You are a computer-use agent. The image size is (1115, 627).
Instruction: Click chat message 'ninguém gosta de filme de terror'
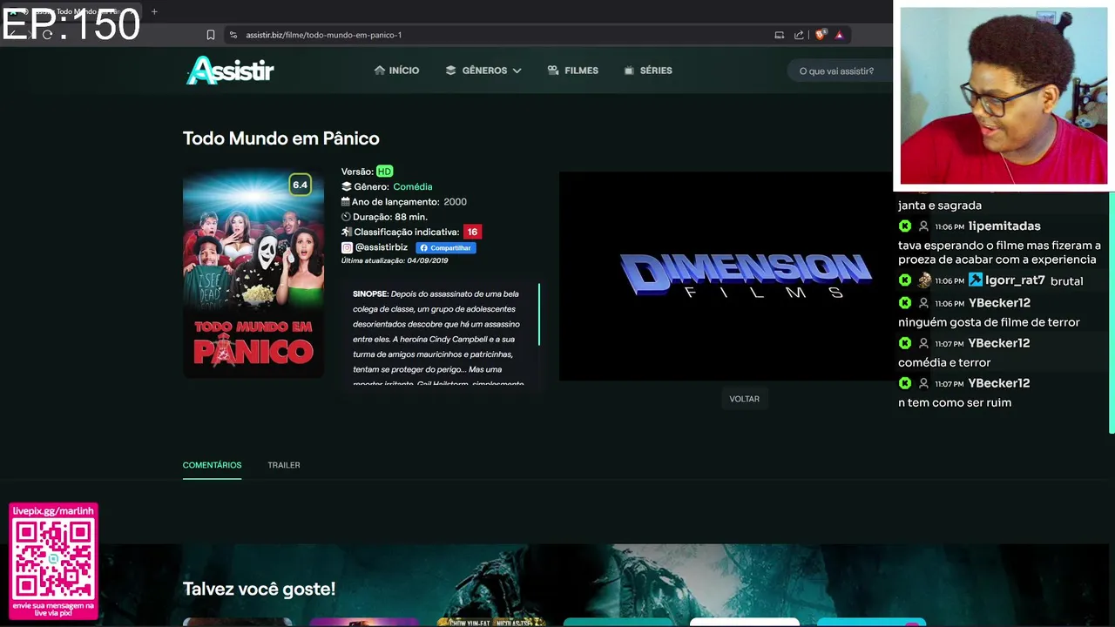[x=989, y=322]
